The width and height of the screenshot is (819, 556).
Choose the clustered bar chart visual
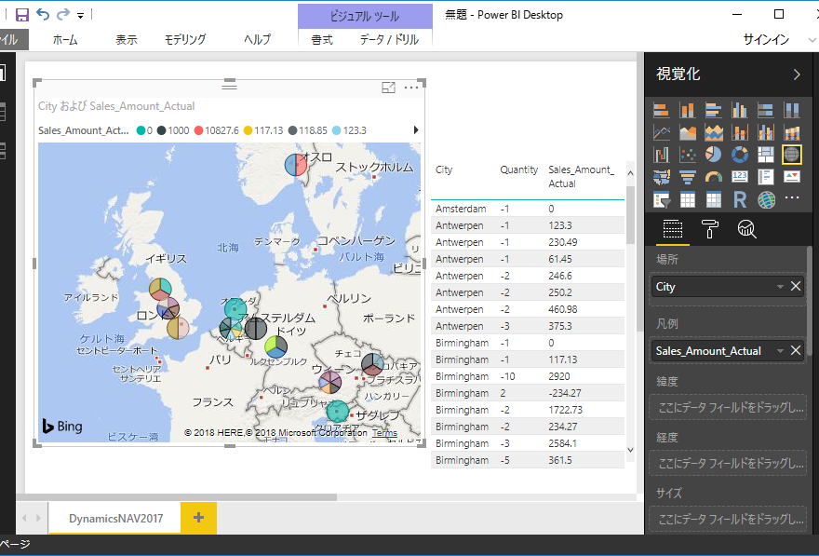pos(714,110)
